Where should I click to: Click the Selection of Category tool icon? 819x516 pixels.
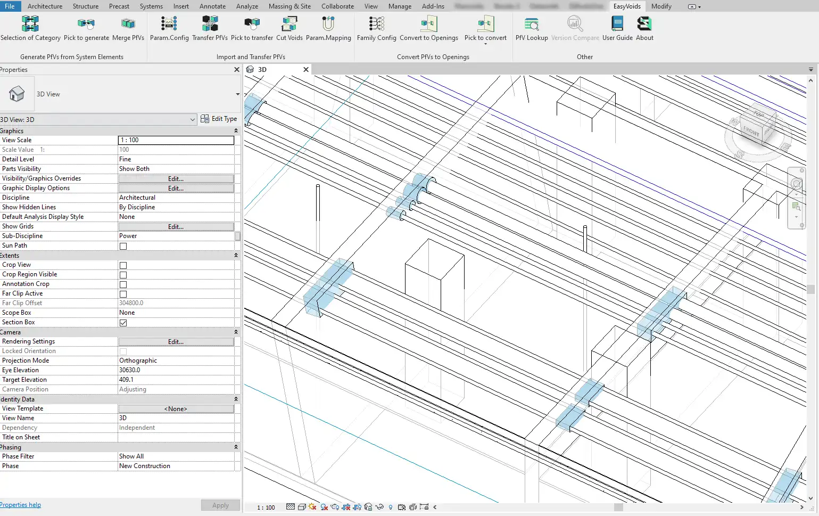tap(30, 24)
